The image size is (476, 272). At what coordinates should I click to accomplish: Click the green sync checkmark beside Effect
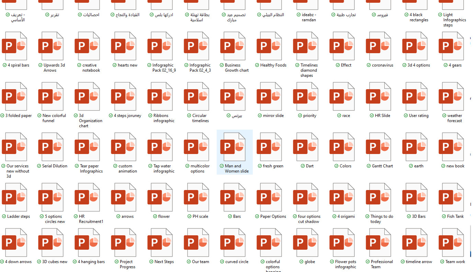pos(338,65)
